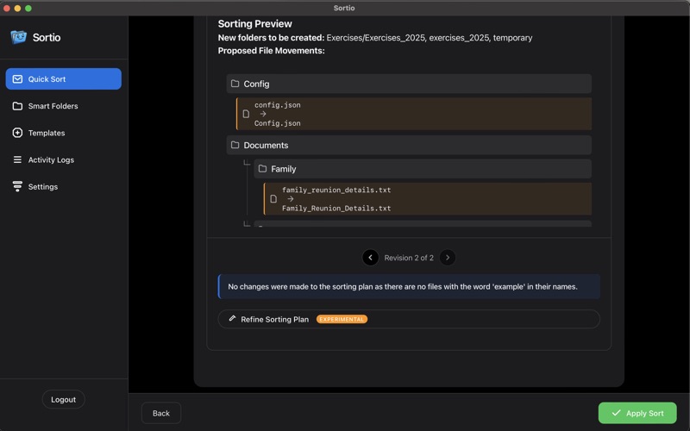This screenshot has width=690, height=431.
Task: Log out using the Logout button
Action: (x=63, y=399)
